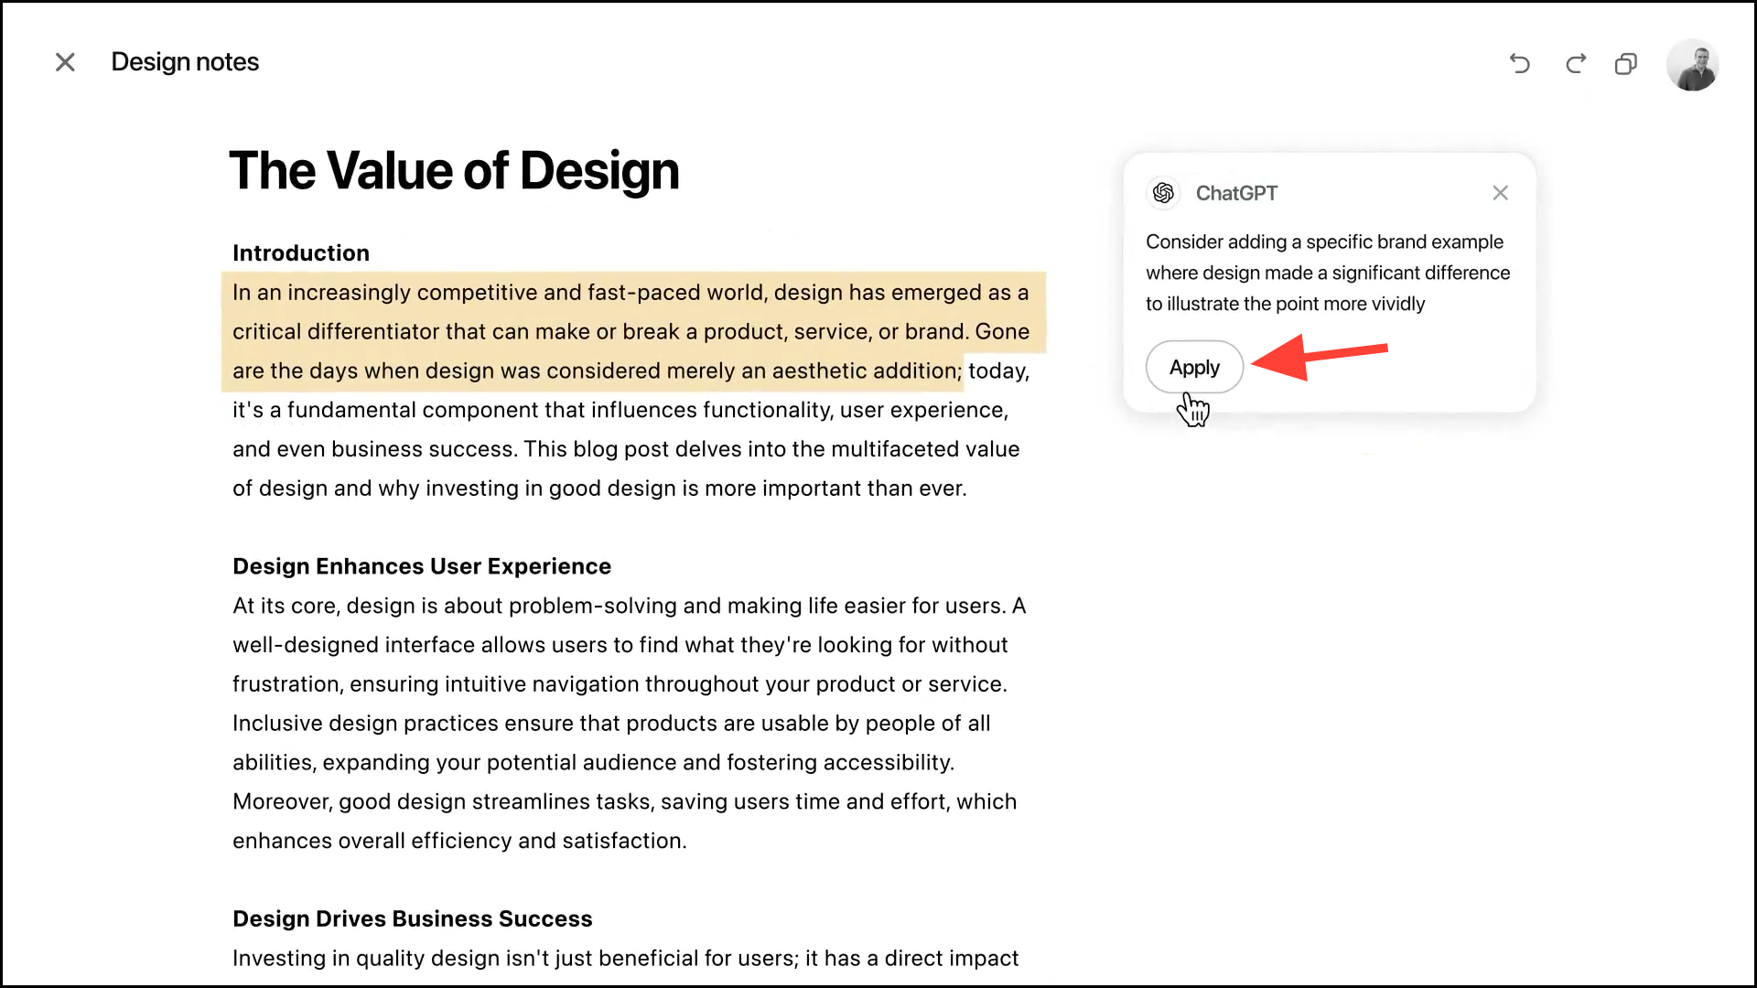1757x988 pixels.
Task: Dismiss the ChatGPT suggestion card
Action: pyautogui.click(x=1500, y=193)
